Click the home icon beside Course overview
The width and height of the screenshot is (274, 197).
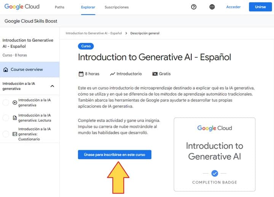[x=6, y=69]
